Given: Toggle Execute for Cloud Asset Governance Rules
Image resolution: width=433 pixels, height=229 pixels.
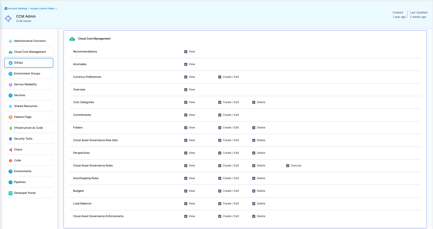Looking at the screenshot, I should point(288,166).
